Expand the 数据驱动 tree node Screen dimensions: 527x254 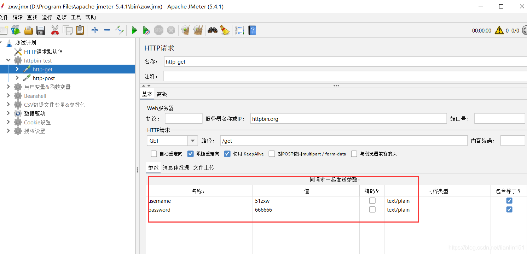[8, 113]
